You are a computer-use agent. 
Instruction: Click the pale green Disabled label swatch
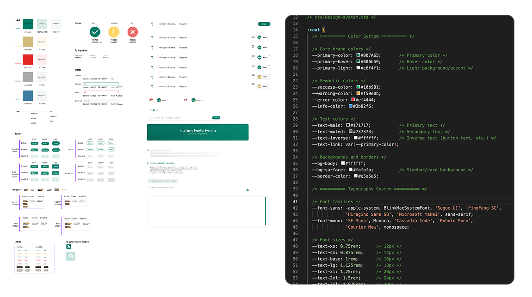42,24
